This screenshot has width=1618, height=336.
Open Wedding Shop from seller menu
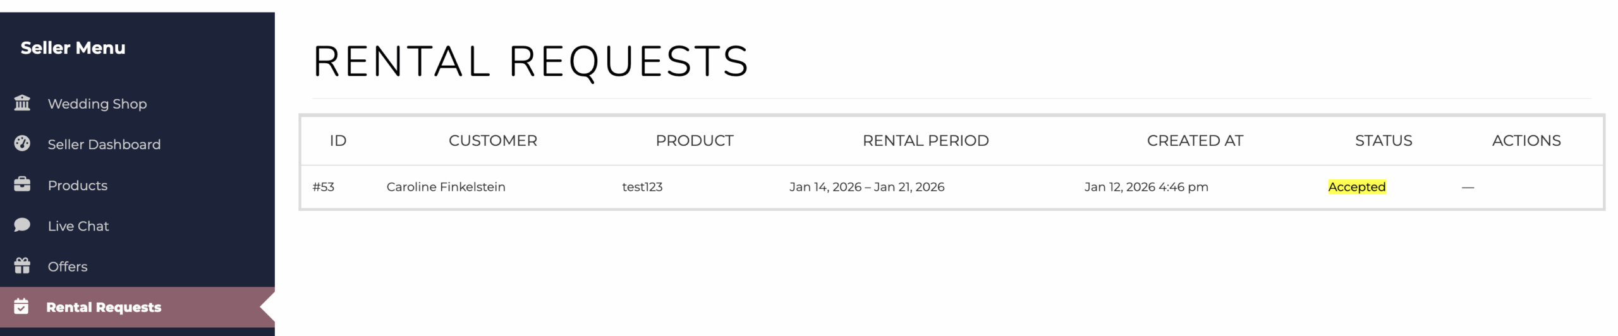pyautogui.click(x=97, y=104)
